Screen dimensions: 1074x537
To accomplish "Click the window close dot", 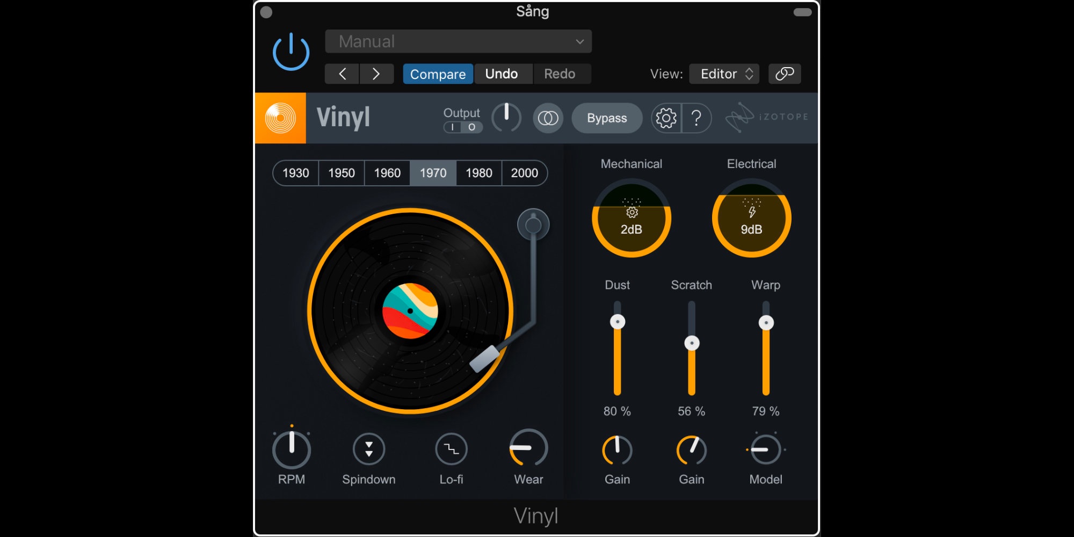I will [266, 12].
